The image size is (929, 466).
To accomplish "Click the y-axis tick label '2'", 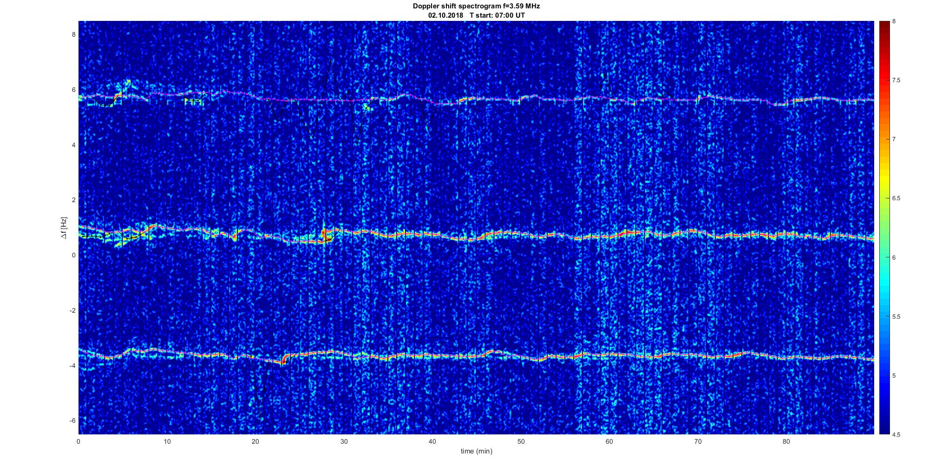I will pos(73,200).
